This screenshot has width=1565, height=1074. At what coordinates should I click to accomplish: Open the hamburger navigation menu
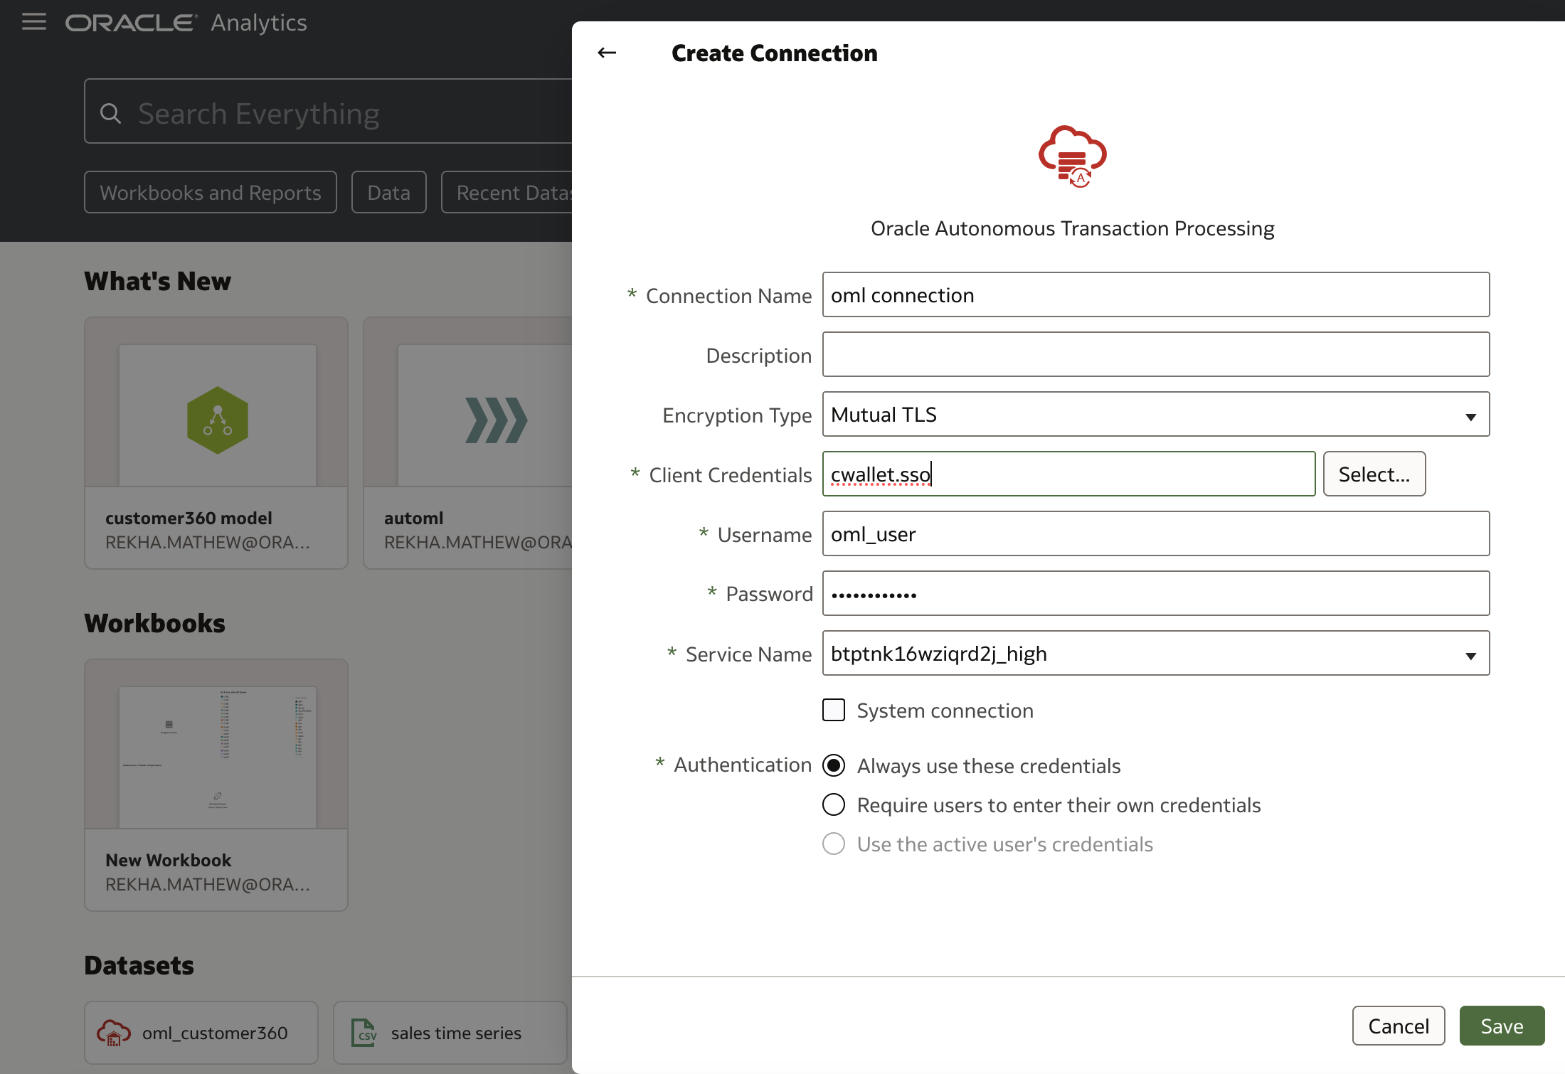tap(33, 22)
